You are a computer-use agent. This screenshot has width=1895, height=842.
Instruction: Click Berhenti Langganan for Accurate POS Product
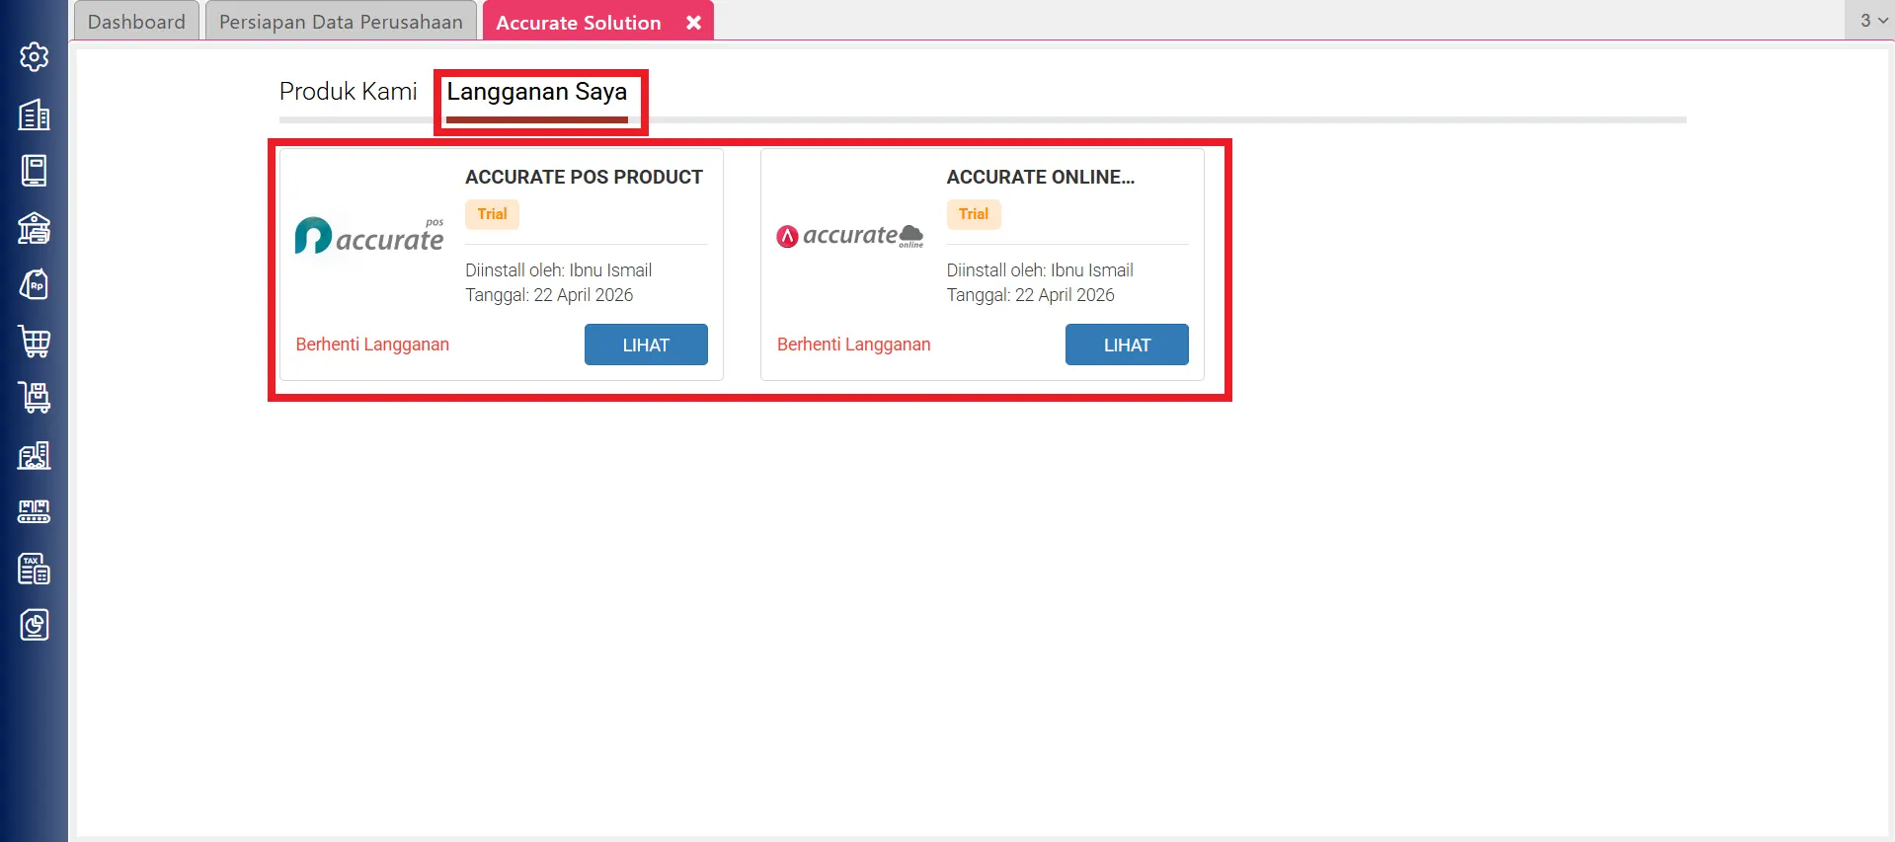pyautogui.click(x=372, y=344)
